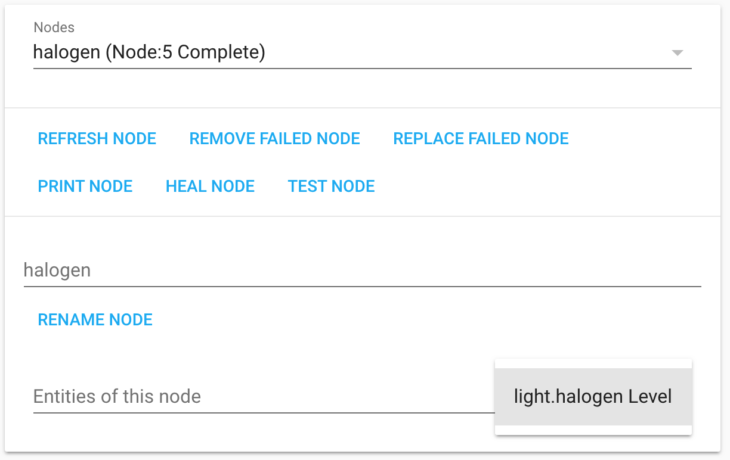Refresh information for node 5
The height and width of the screenshot is (460, 730).
(97, 138)
